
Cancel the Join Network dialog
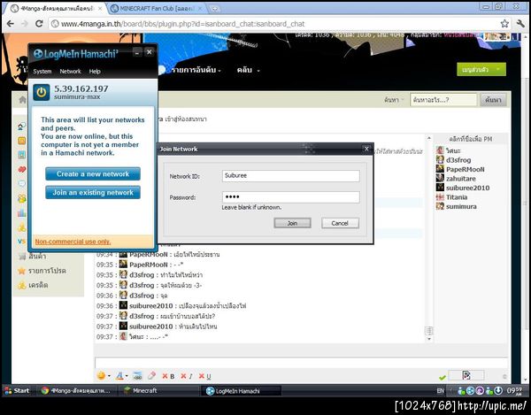pyautogui.click(x=340, y=223)
